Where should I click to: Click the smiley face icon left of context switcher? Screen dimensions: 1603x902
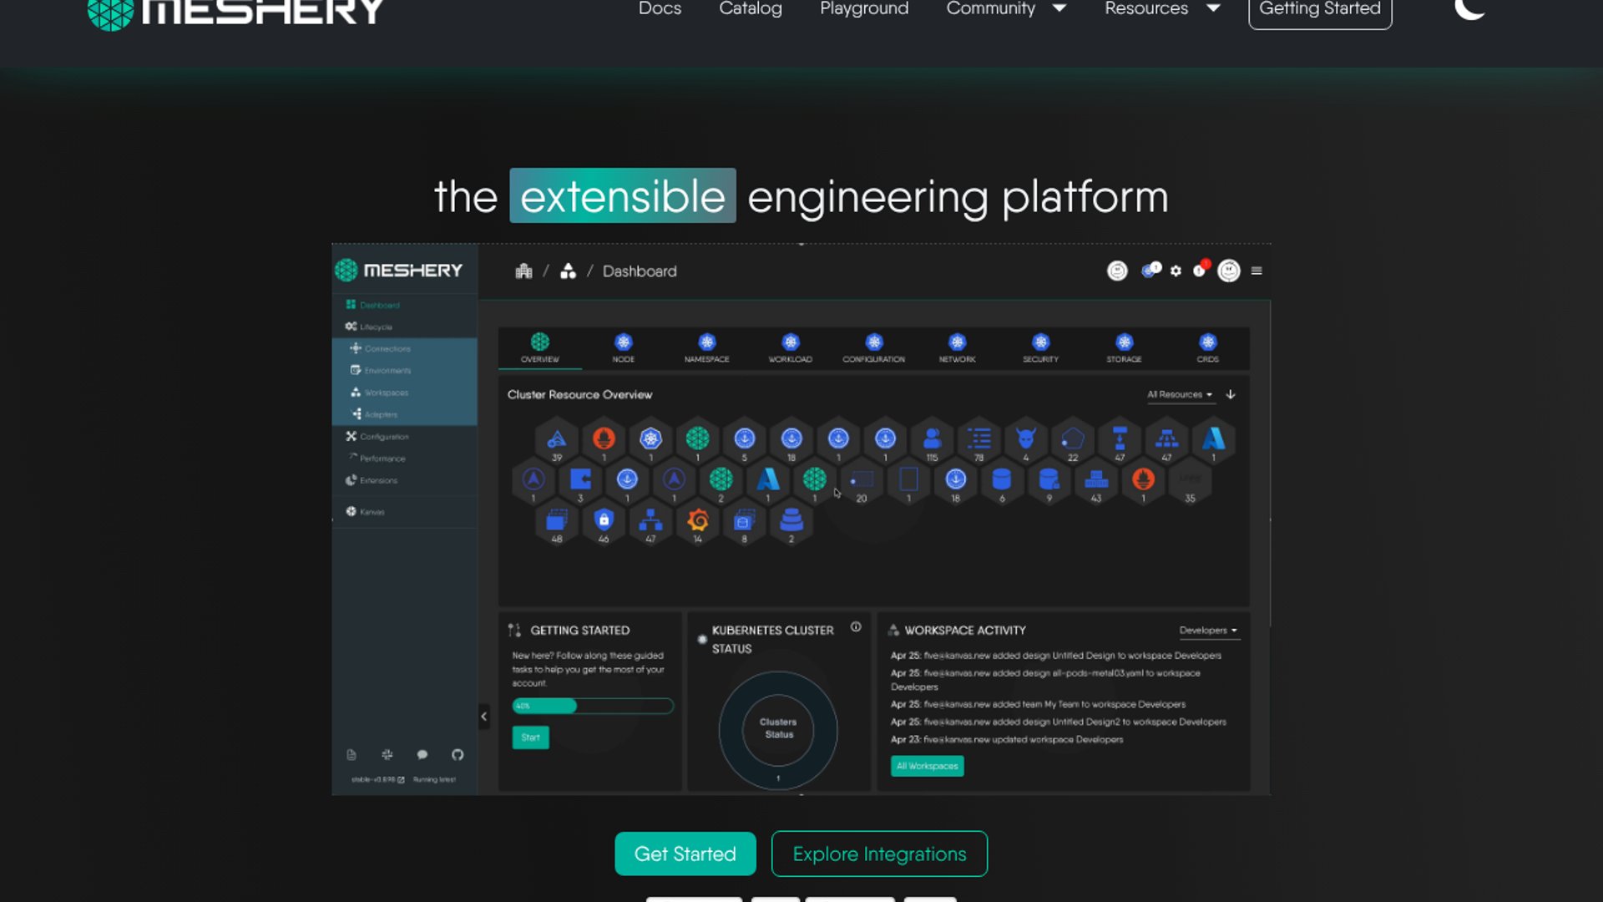click(x=1117, y=271)
